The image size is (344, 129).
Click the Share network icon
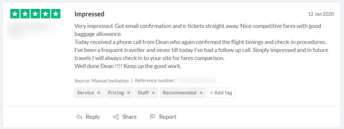coord(116,117)
